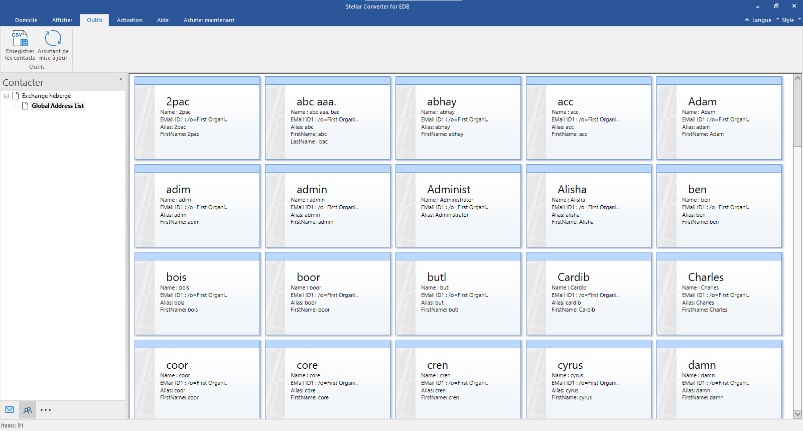
Task: Click 'LastName : bac' text
Action: pos(309,142)
